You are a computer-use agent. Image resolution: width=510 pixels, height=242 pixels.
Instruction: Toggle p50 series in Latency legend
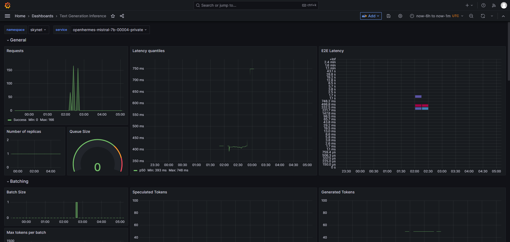(142, 170)
